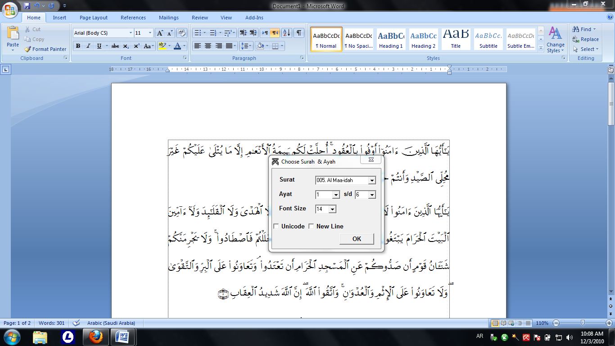Open Firefox from the taskbar
Viewport: 615px width, 346px height.
[95, 337]
